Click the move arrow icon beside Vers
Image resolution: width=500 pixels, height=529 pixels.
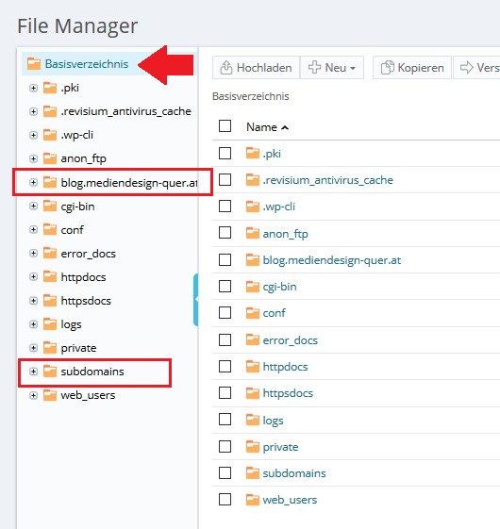pyautogui.click(x=467, y=68)
